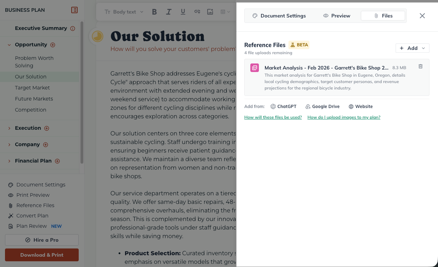438x267 pixels.
Task: Close the Reference Files panel
Action: tap(422, 16)
